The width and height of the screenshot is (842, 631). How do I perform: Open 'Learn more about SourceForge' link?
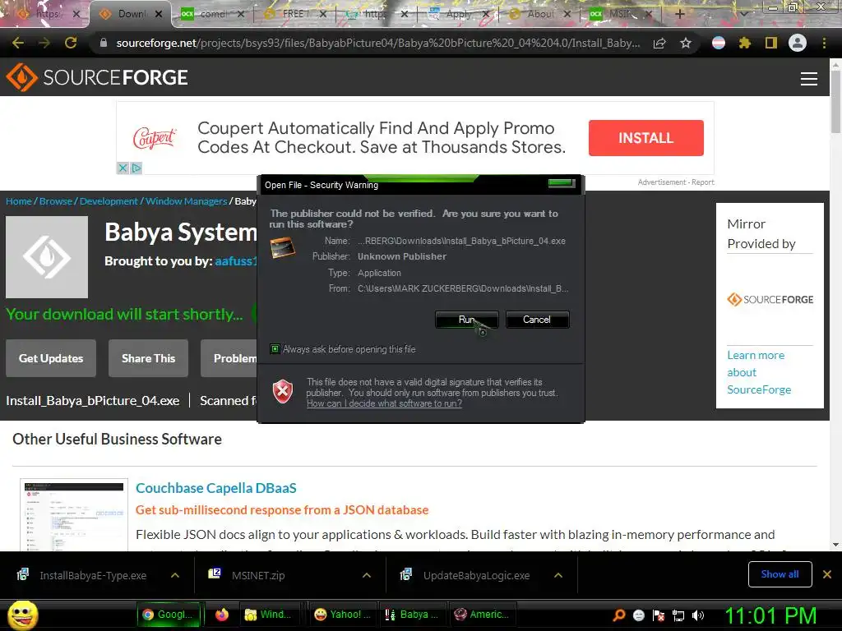759,372
